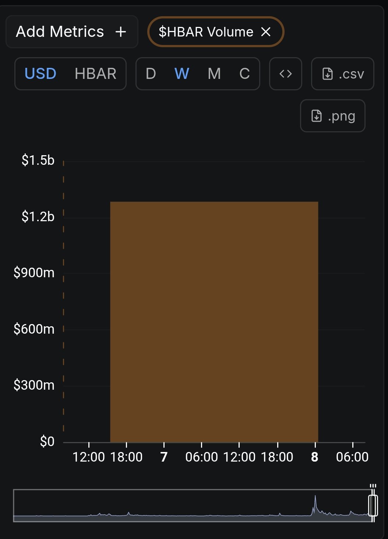Screen dimensions: 388x539
Task: Click the plus icon in Add Metrics
Action: coord(121,32)
